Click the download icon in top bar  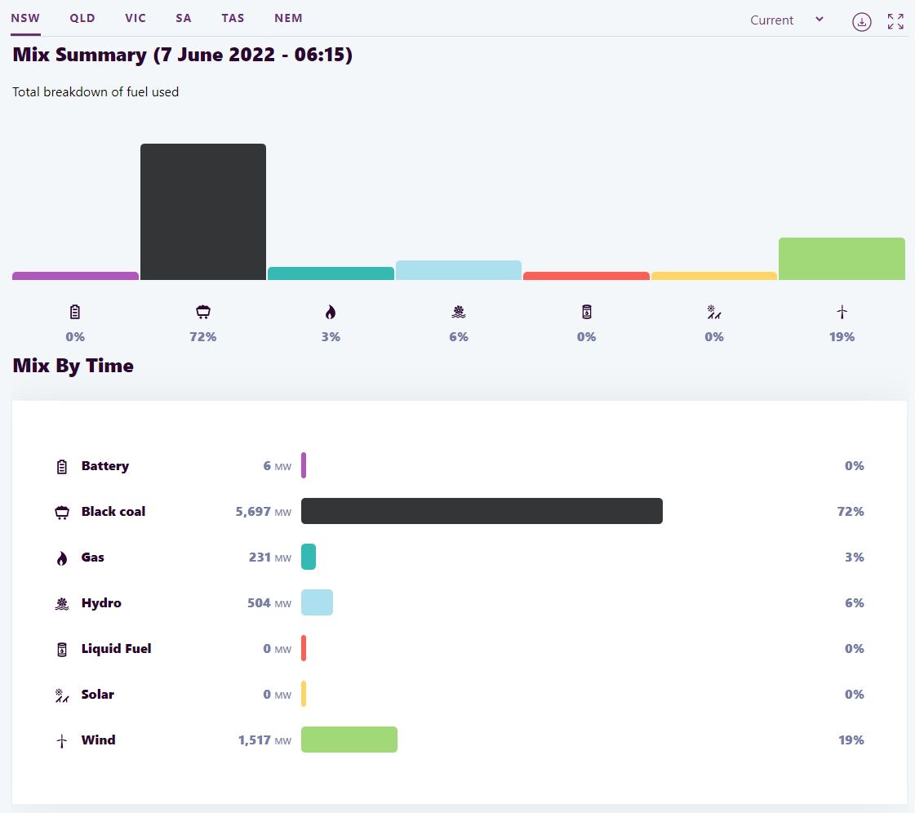pyautogui.click(x=861, y=22)
